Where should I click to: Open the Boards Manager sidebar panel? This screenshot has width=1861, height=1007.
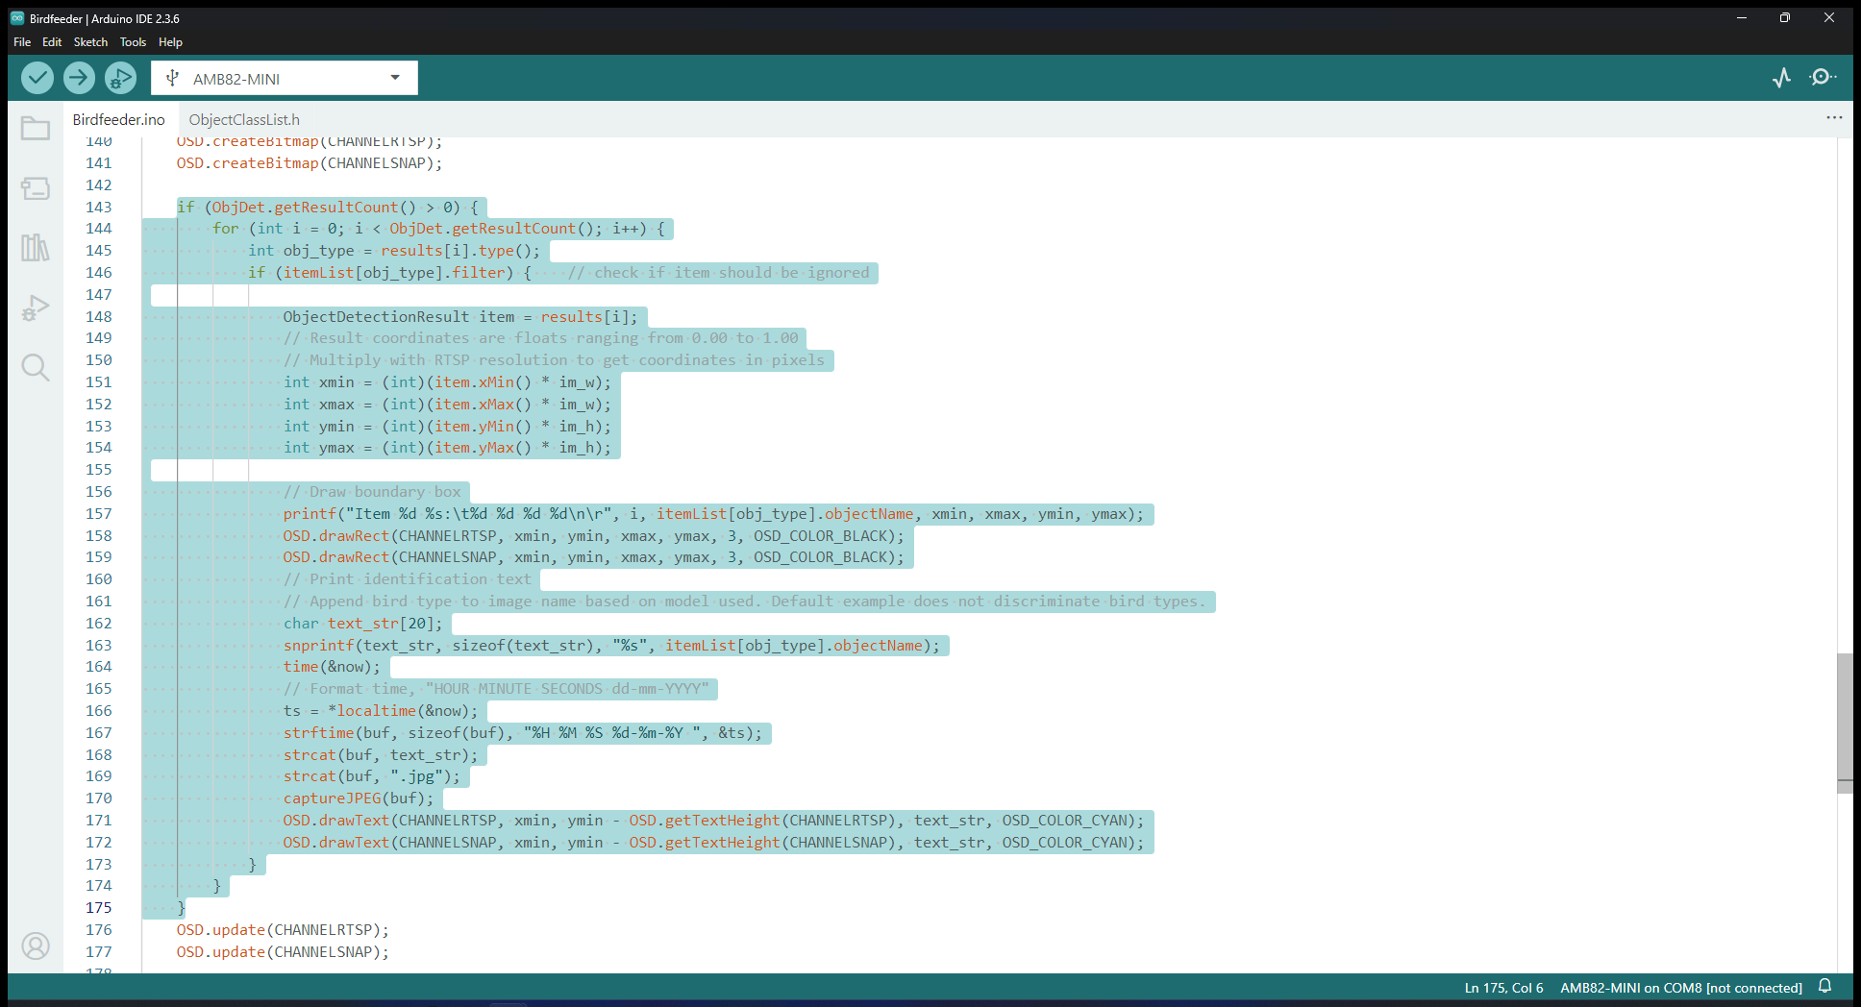36,188
